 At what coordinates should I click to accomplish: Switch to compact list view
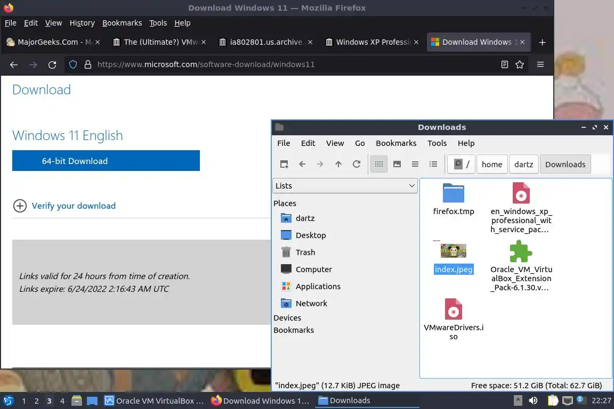click(415, 165)
